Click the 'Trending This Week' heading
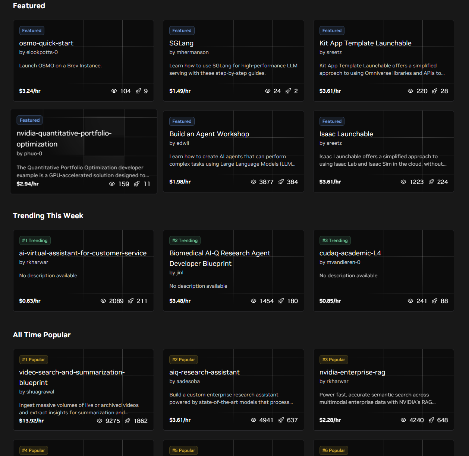 (x=48, y=216)
